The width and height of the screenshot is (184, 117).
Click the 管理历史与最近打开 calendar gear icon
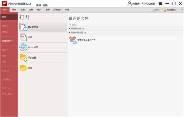click(73, 40)
